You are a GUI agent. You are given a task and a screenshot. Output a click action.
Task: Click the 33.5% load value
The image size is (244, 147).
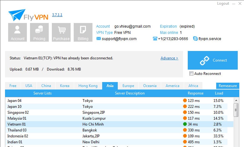218,136
